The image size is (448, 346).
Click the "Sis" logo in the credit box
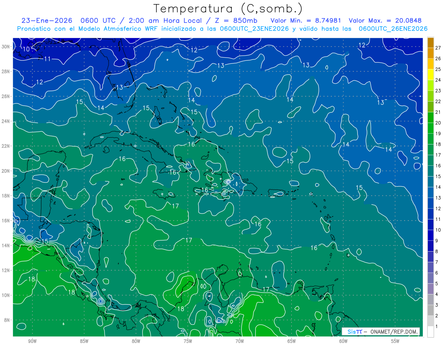(352, 332)
